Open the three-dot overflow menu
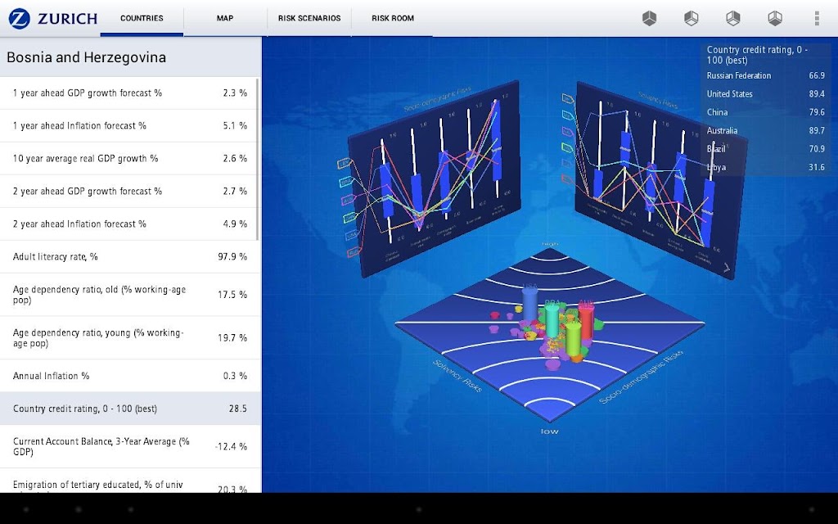The image size is (838, 524). (817, 18)
